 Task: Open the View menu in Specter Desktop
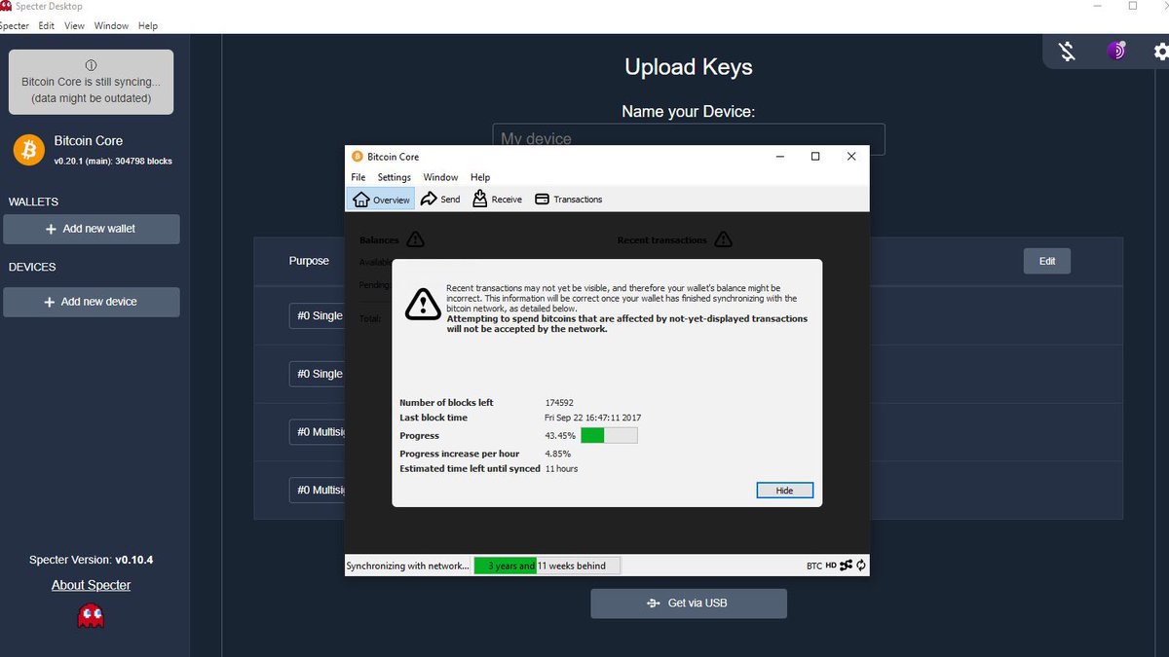(x=75, y=25)
